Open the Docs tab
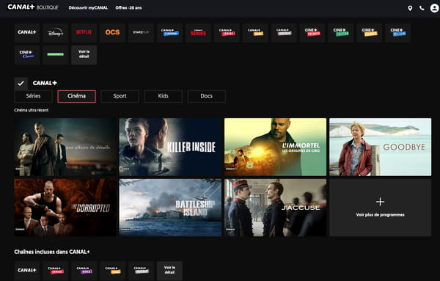This screenshot has width=440, height=281. point(207,96)
